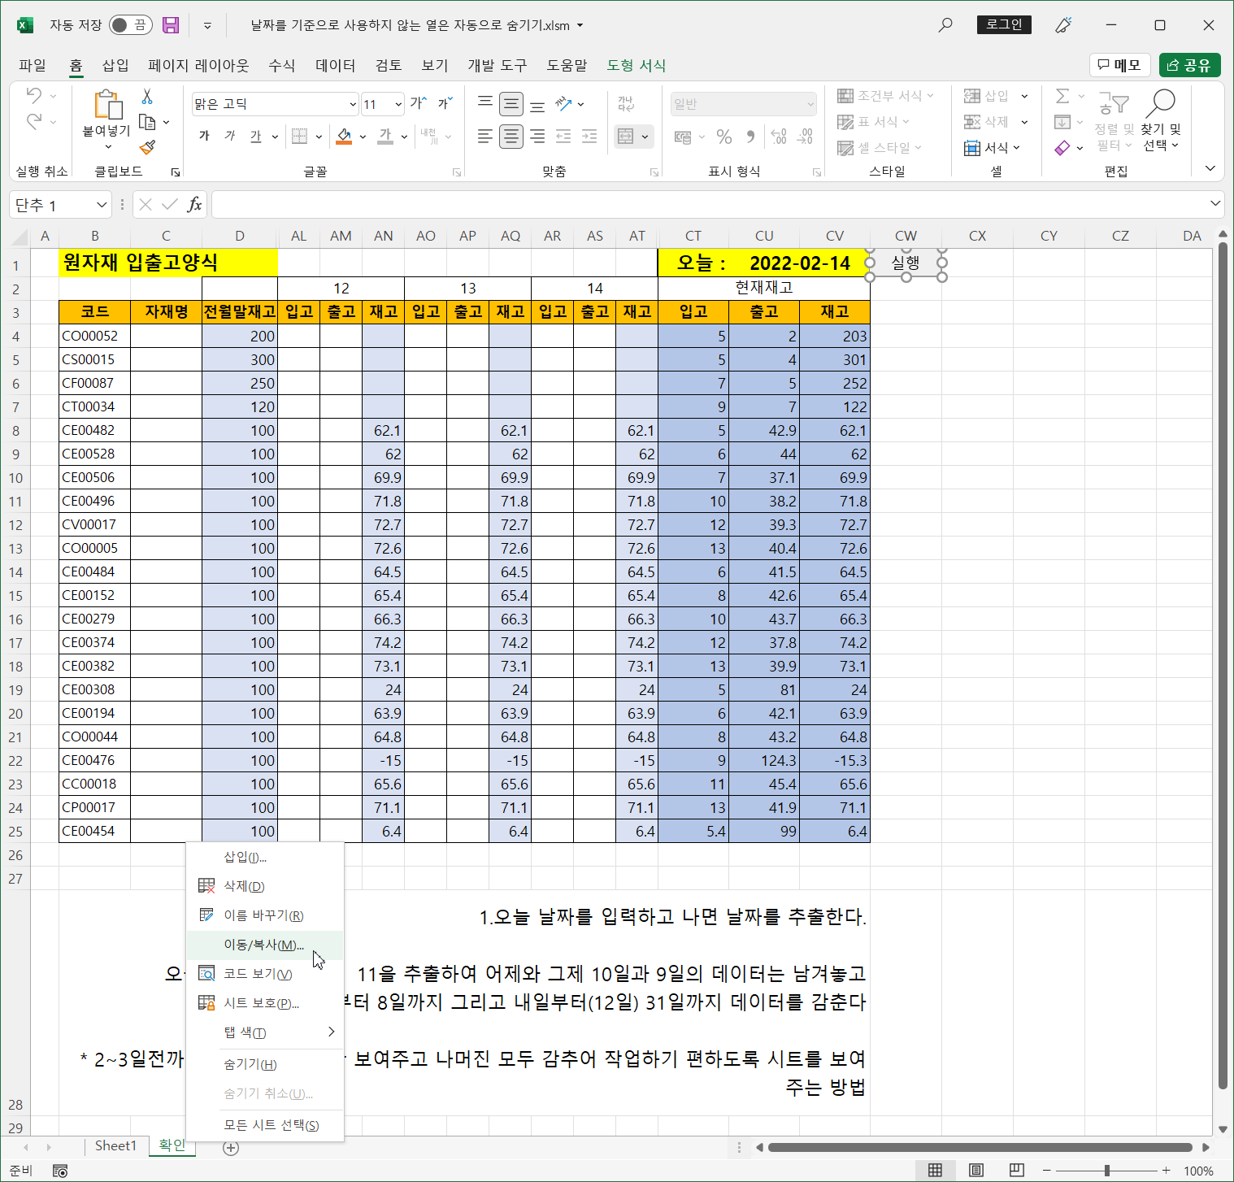The width and height of the screenshot is (1234, 1182).
Task: Click the text orientation icon
Action: [x=563, y=103]
